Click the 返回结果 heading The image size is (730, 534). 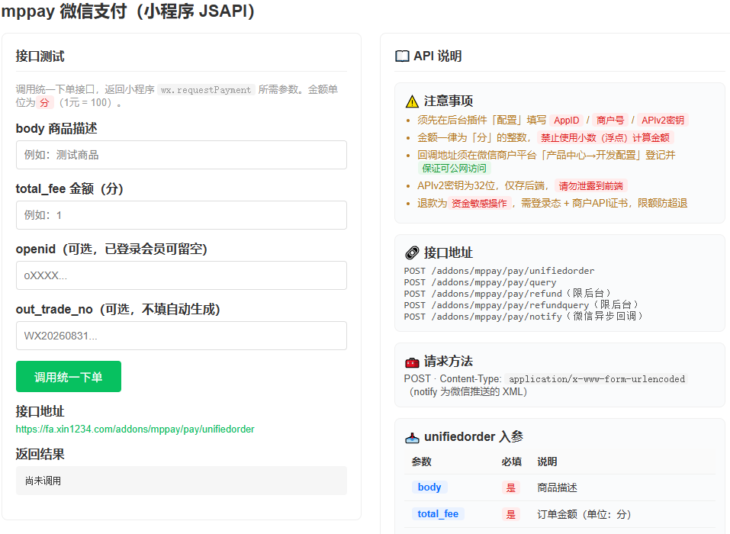(x=40, y=455)
